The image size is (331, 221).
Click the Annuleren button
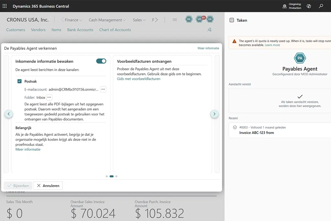[48, 185]
